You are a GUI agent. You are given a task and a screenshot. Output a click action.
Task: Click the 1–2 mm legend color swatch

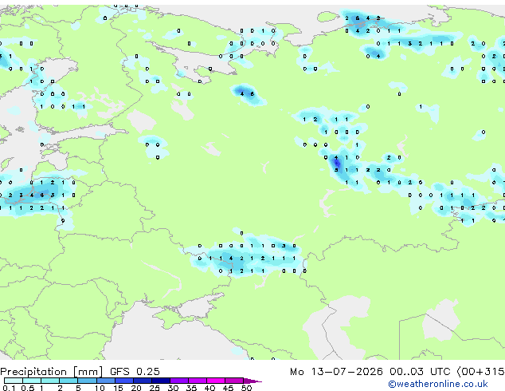pyautogui.click(x=50, y=381)
